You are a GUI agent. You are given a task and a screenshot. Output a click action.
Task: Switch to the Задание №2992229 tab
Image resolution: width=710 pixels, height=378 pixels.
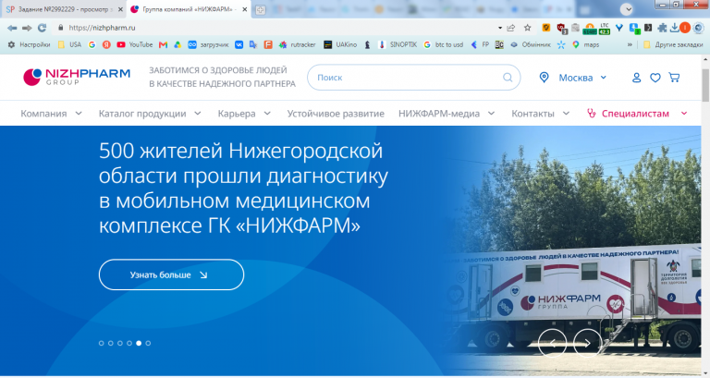point(64,9)
